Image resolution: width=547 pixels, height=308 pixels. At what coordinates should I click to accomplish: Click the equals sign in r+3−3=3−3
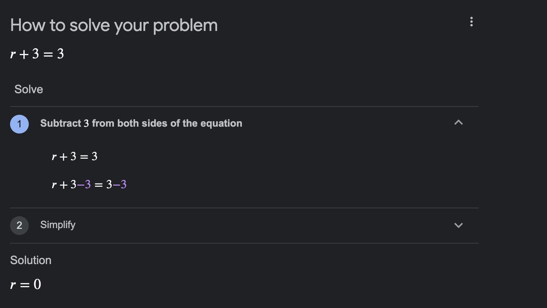[98, 185]
